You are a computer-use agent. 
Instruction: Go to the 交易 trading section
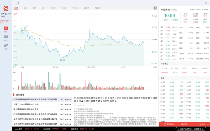click(x=6, y=47)
